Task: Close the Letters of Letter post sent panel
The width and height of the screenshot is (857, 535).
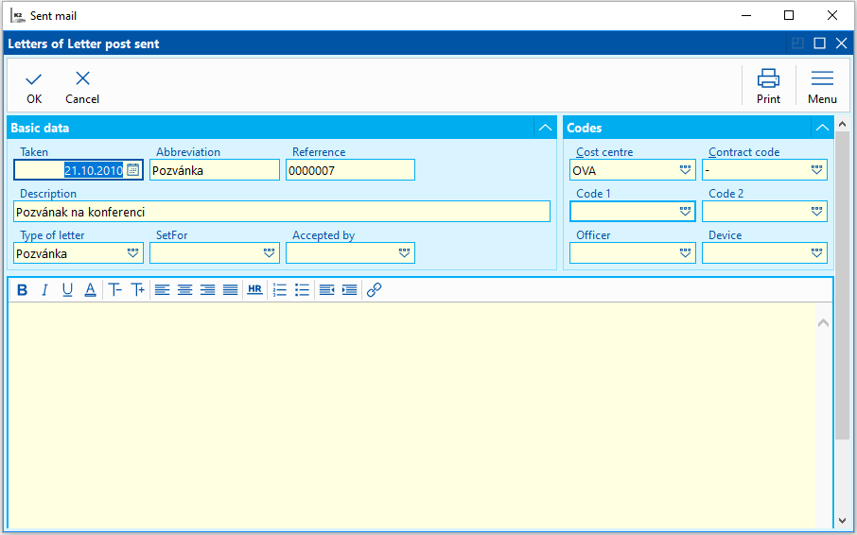Action: coord(842,43)
